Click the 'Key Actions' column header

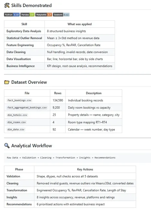(85, 169)
